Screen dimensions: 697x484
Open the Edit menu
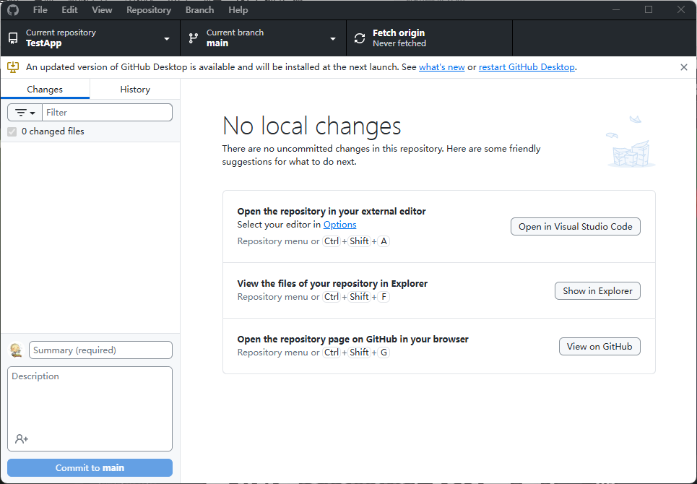[x=69, y=10]
